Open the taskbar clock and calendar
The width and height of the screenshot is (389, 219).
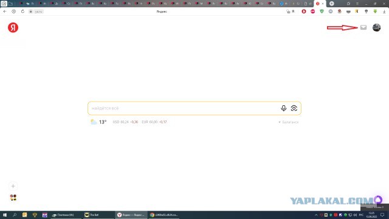[371, 215]
